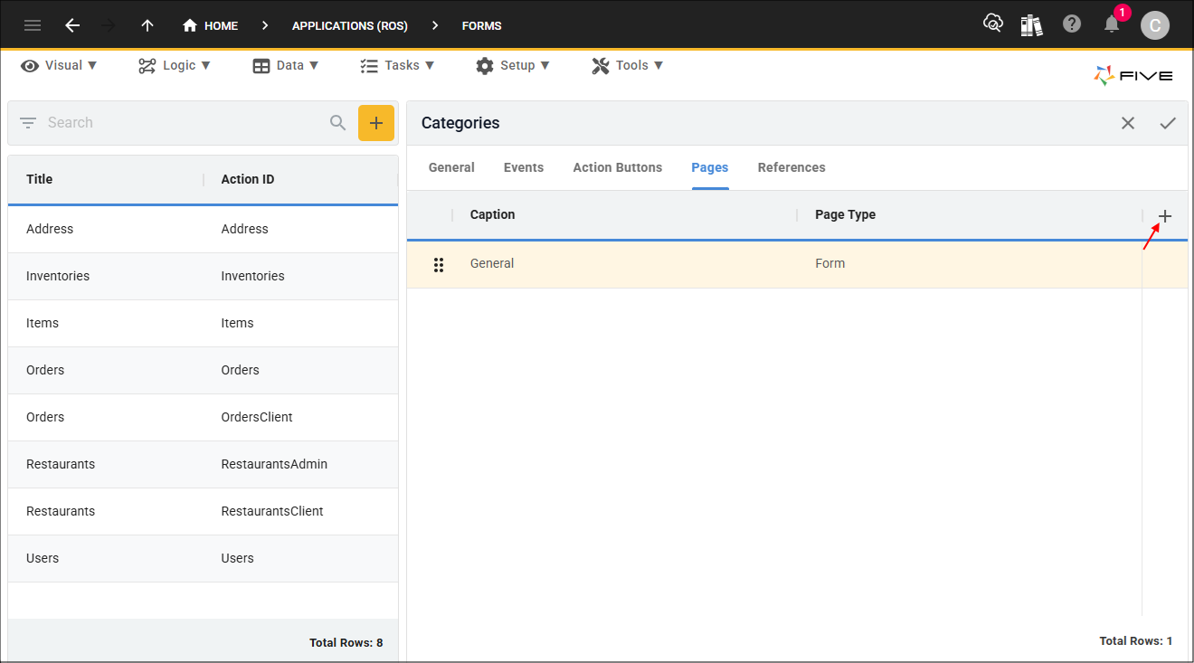Open the help question mark icon

pyautogui.click(x=1072, y=24)
